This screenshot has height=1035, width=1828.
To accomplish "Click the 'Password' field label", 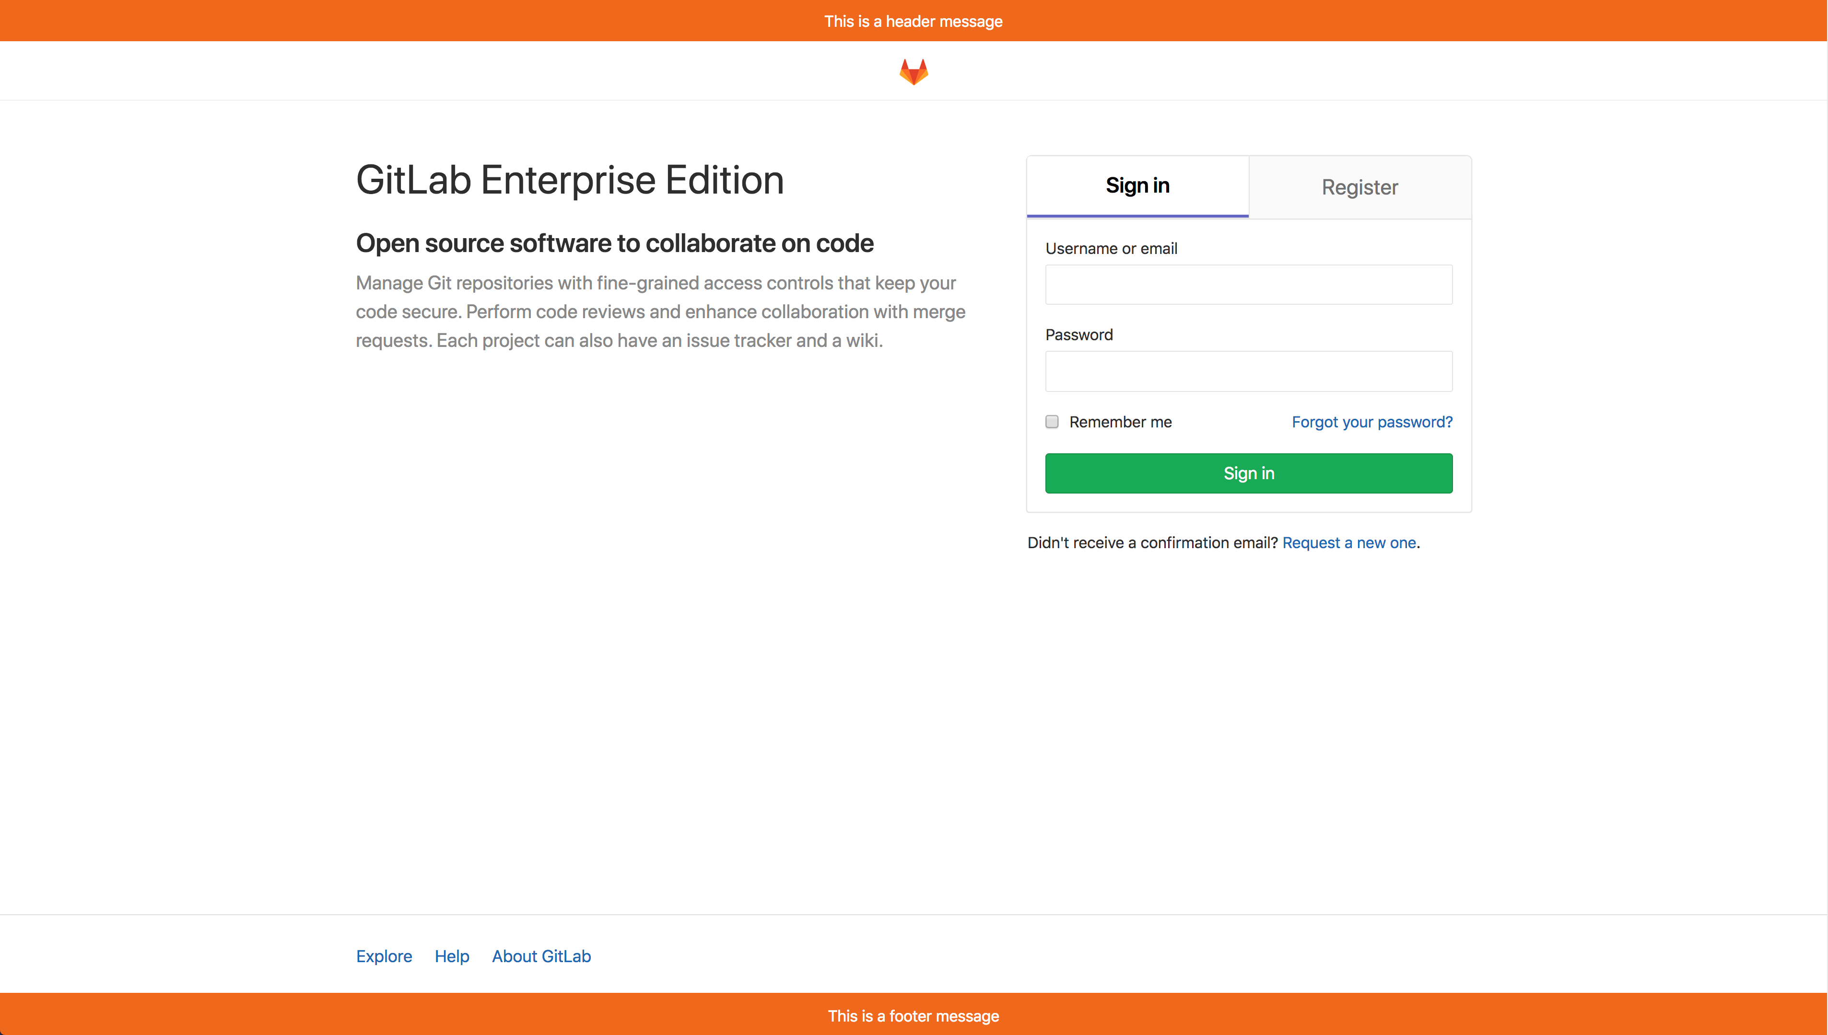I will pyautogui.click(x=1079, y=335).
